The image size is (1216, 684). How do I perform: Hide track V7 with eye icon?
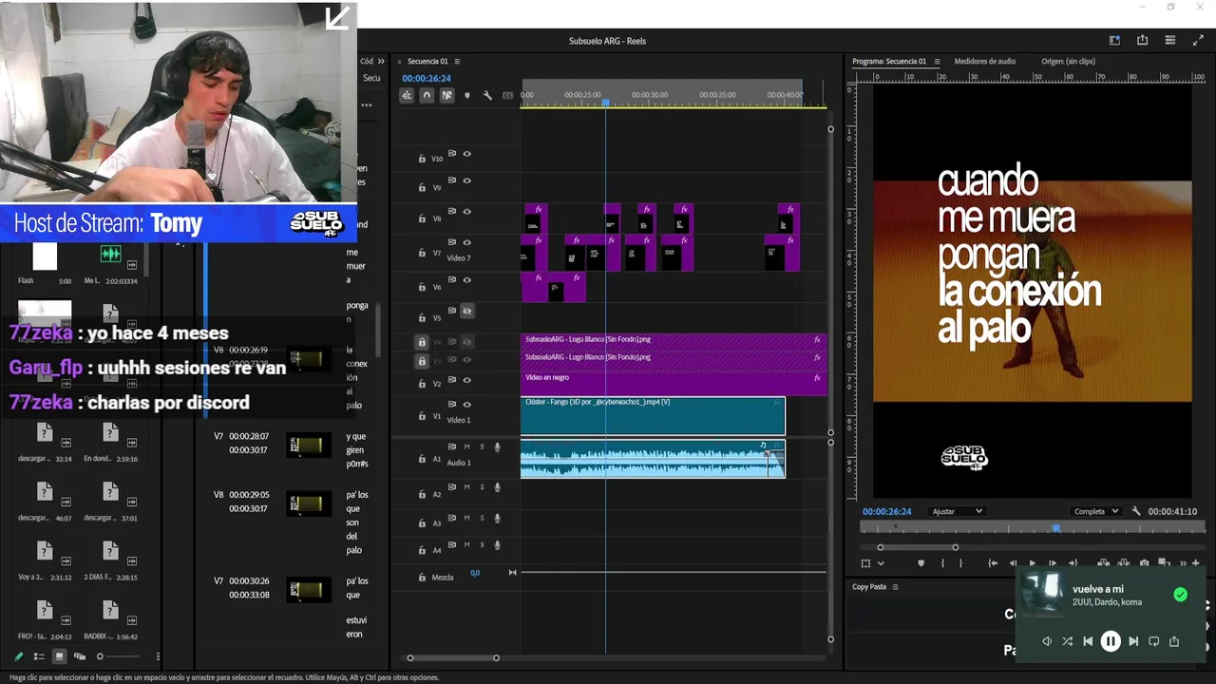[466, 242]
